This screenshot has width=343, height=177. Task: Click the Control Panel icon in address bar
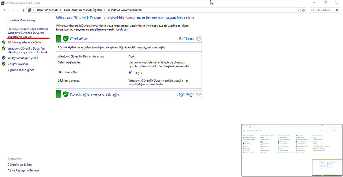click(30, 10)
